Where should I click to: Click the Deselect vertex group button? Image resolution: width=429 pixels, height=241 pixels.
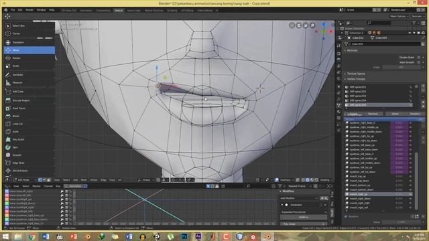(415, 114)
